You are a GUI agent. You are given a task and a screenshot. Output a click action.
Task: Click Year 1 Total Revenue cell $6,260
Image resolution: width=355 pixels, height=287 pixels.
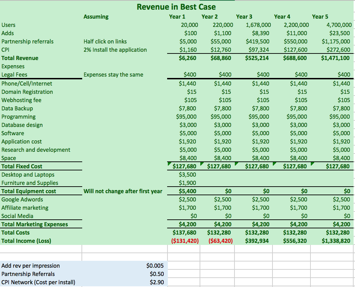188,58
